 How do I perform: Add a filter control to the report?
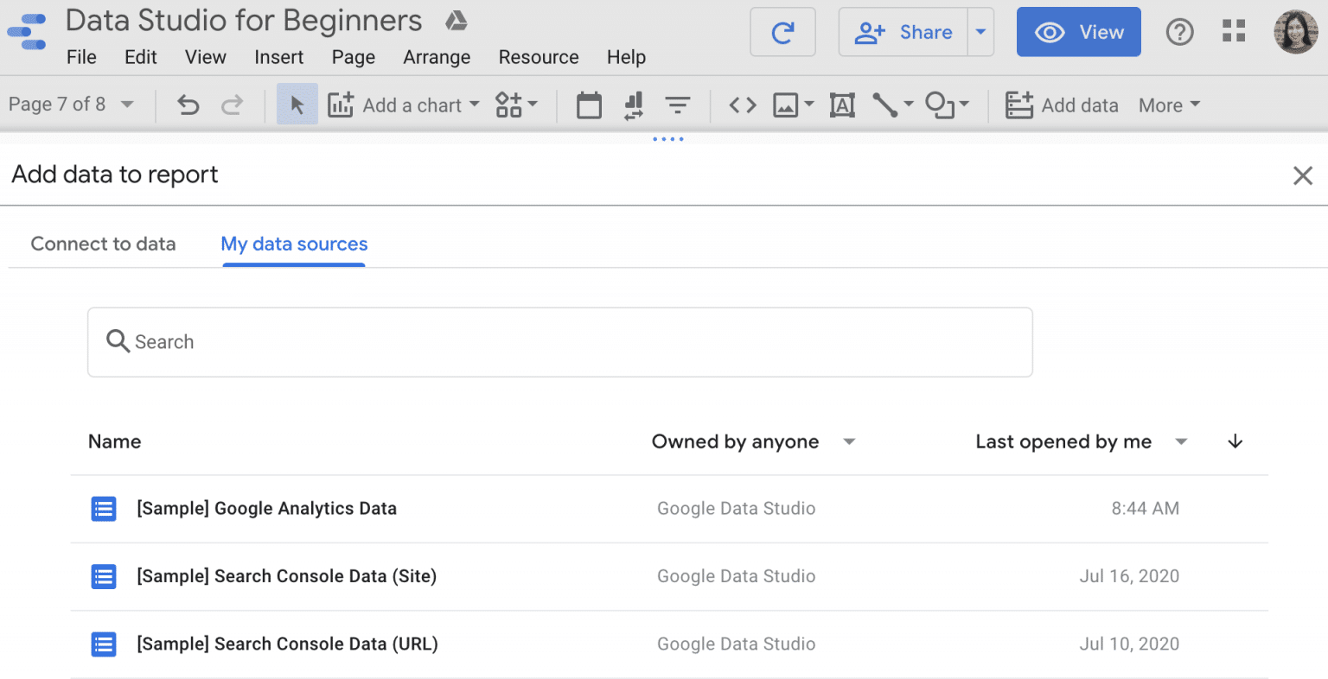tap(679, 105)
